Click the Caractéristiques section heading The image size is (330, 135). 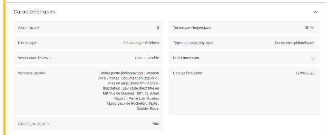tap(34, 12)
